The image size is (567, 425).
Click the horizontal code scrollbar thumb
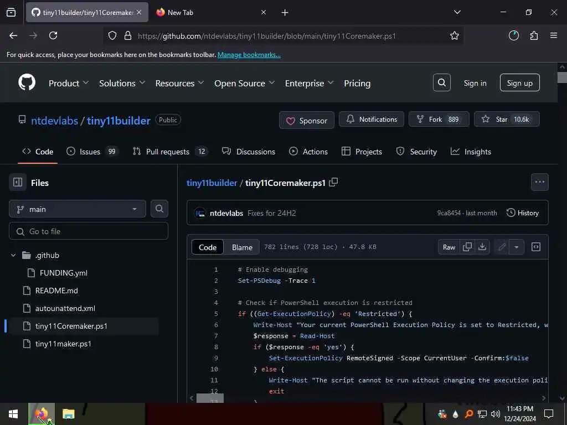tap(210, 398)
